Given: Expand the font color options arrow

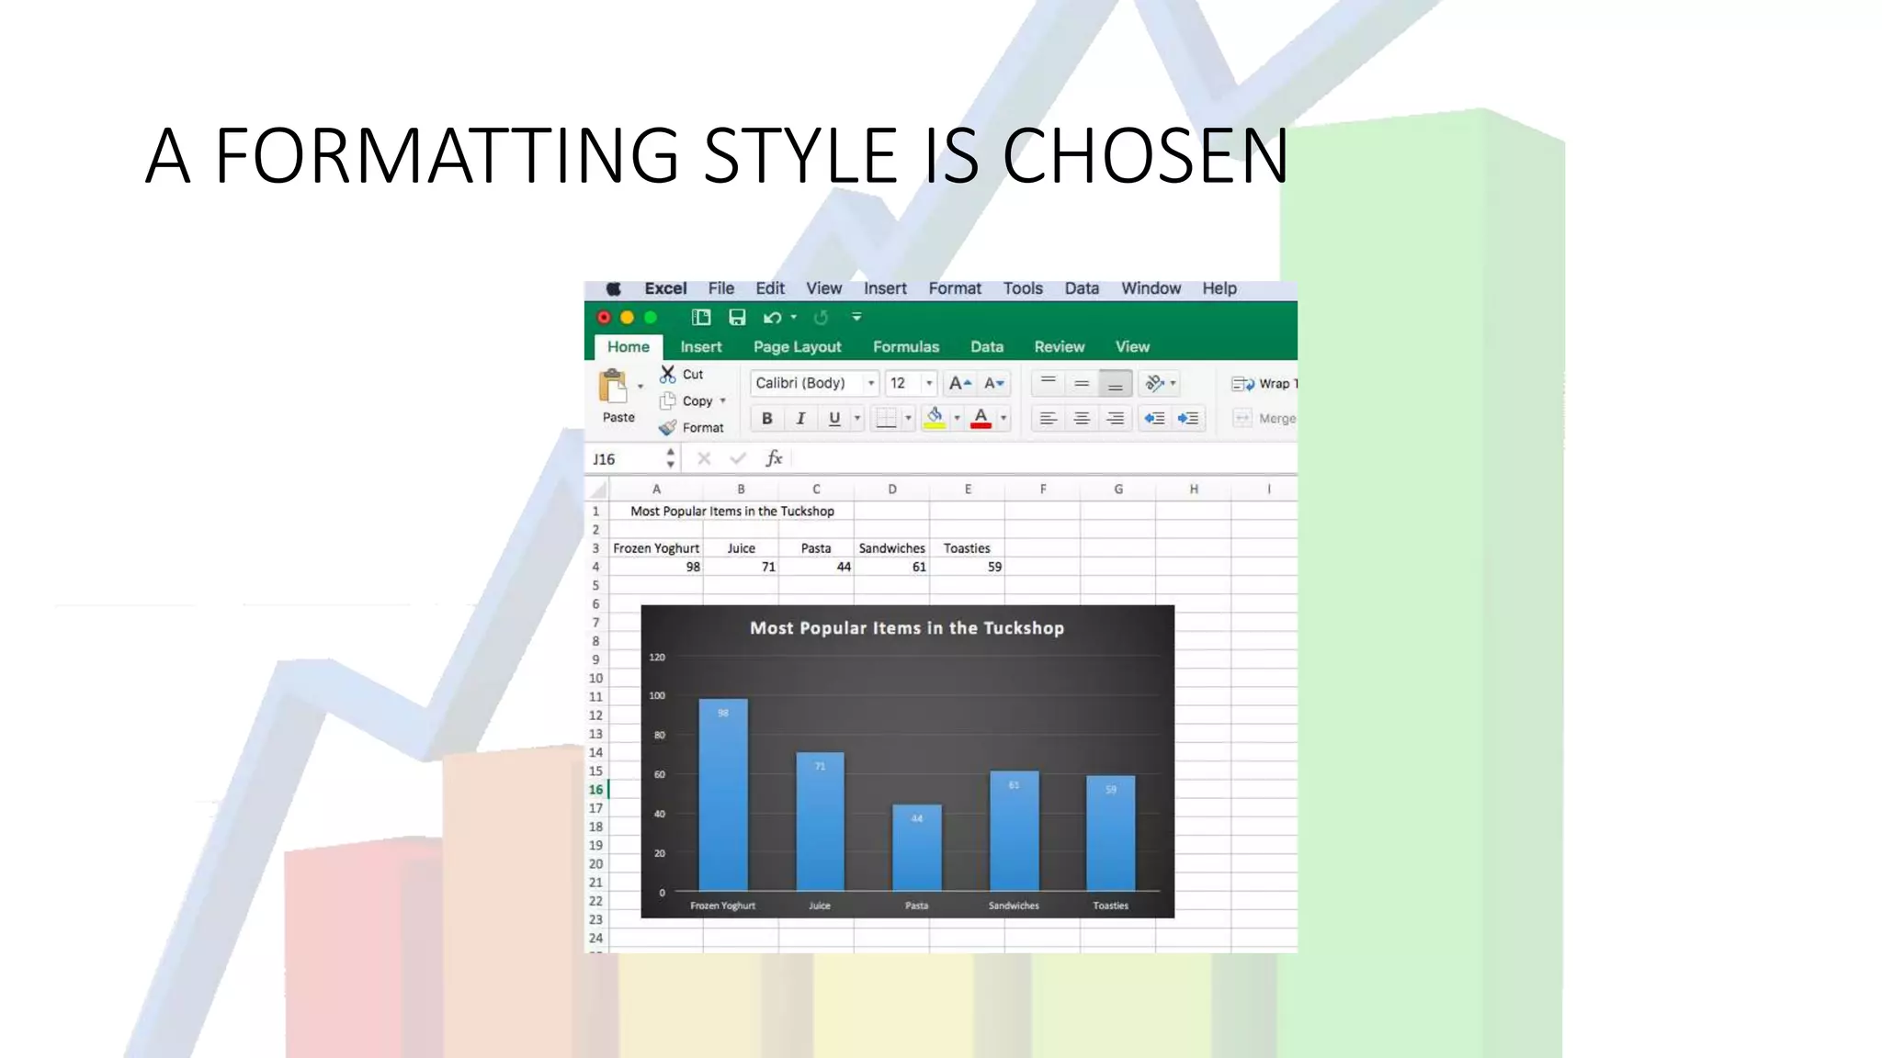Looking at the screenshot, I should (x=1003, y=419).
